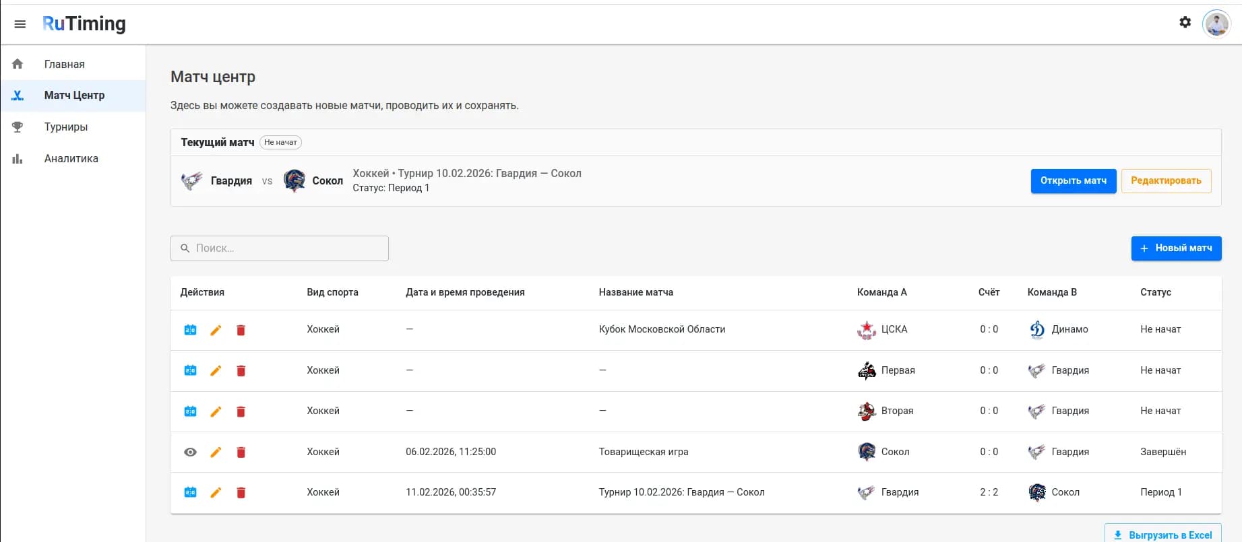Open scoreboard icon for ЦСКА vs Динамо match
The width and height of the screenshot is (1242, 542).
point(191,330)
